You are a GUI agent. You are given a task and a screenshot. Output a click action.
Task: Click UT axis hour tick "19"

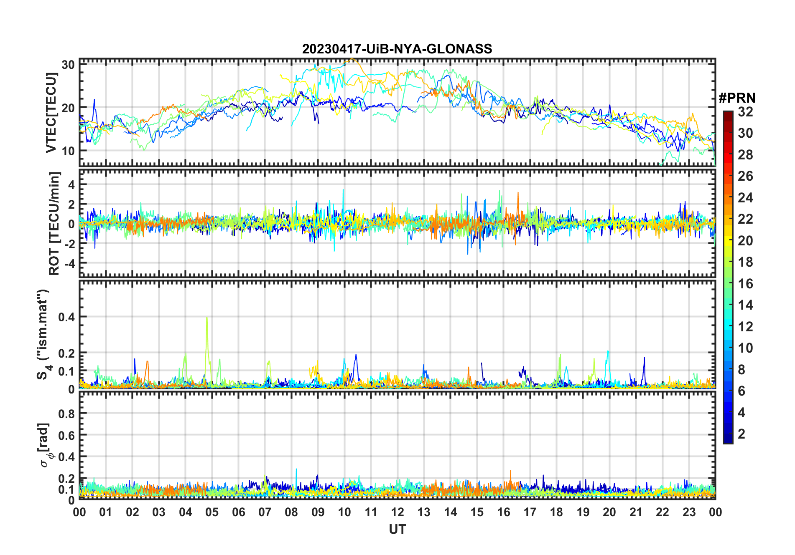tap(583, 512)
